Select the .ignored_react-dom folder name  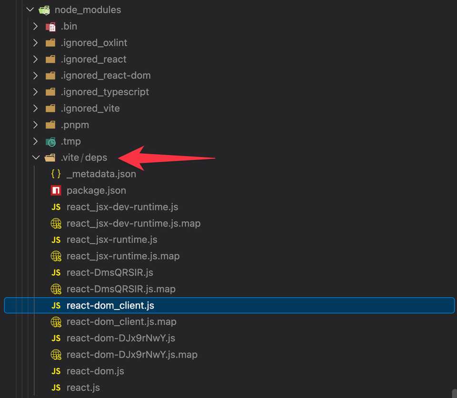106,76
